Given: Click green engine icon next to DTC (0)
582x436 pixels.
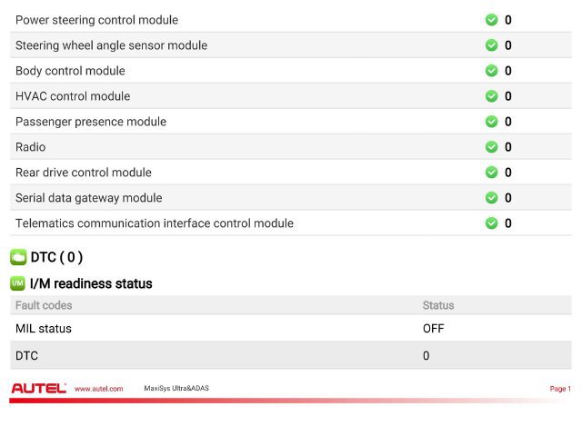Looking at the screenshot, I should [x=18, y=257].
